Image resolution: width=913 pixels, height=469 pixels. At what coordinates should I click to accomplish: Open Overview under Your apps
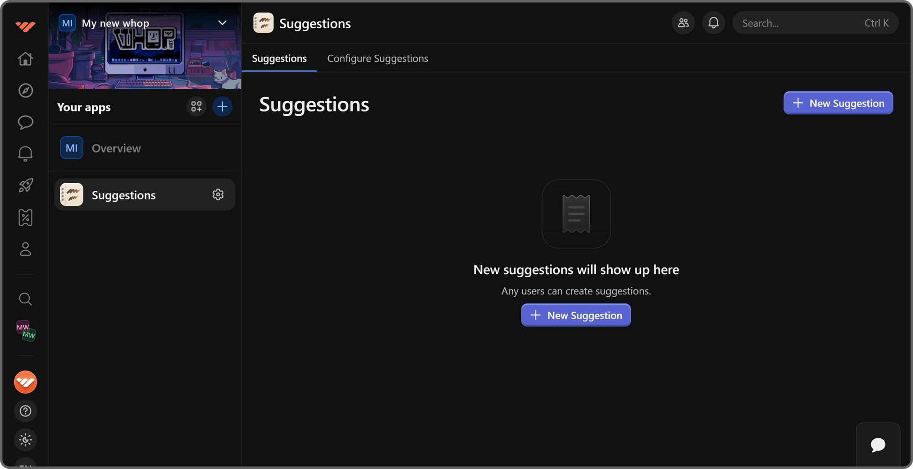[x=116, y=148]
